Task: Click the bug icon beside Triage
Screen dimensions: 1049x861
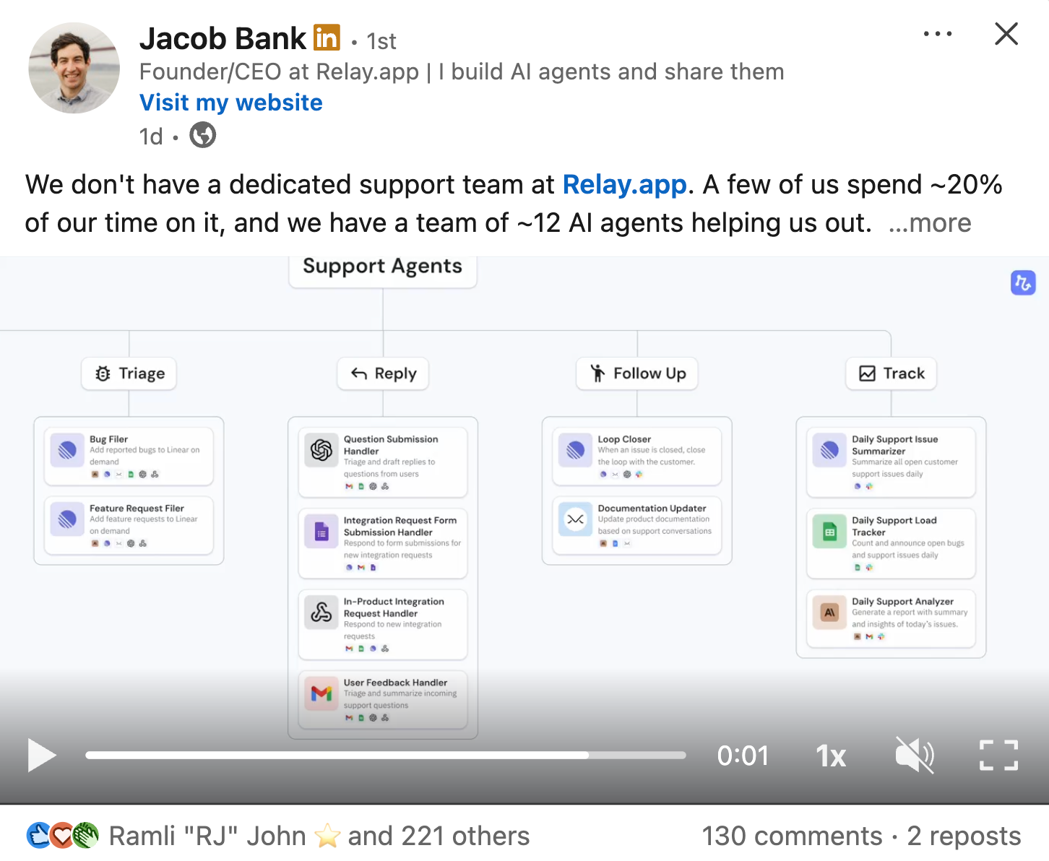Action: (103, 373)
